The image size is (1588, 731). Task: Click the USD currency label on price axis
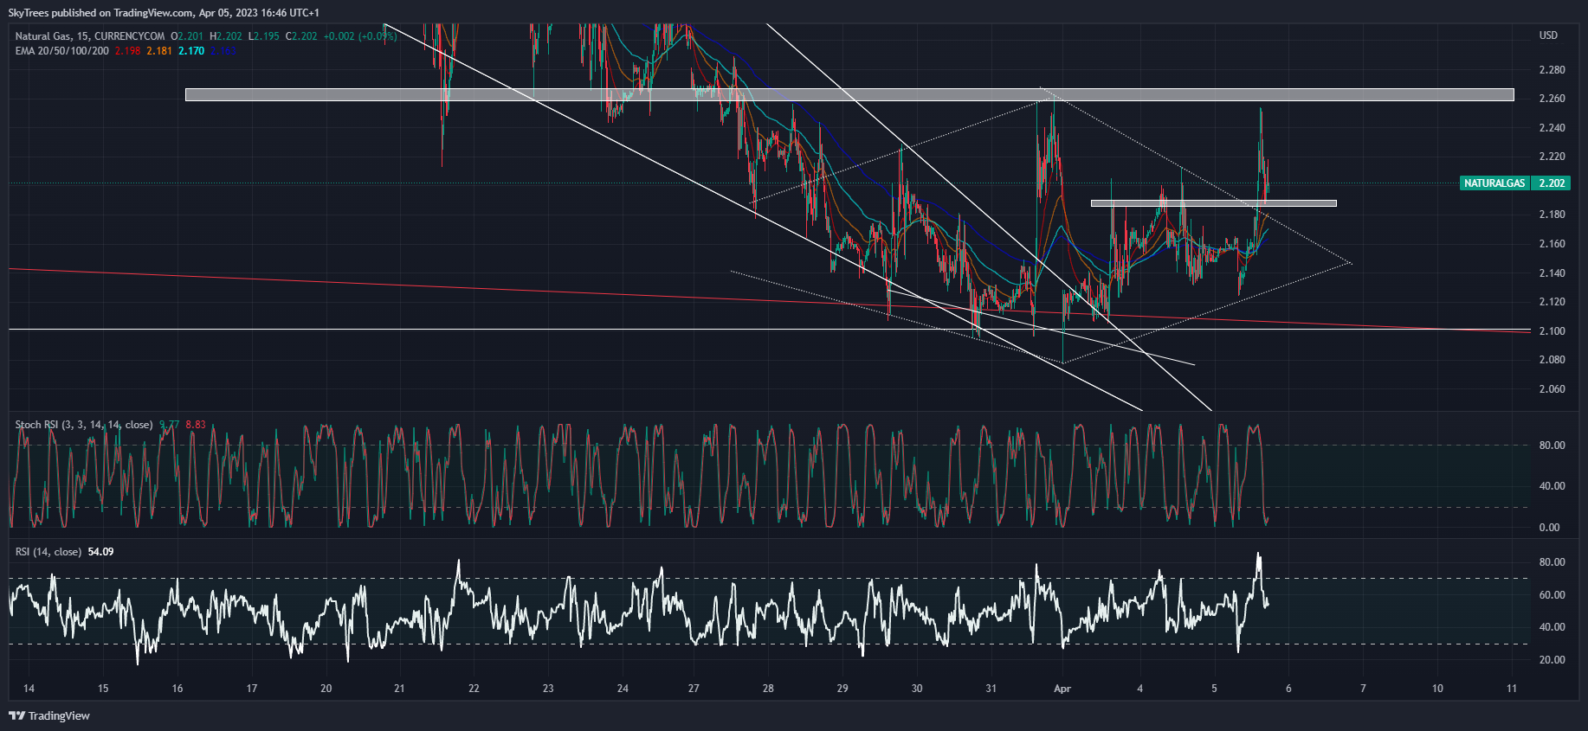pos(1548,35)
